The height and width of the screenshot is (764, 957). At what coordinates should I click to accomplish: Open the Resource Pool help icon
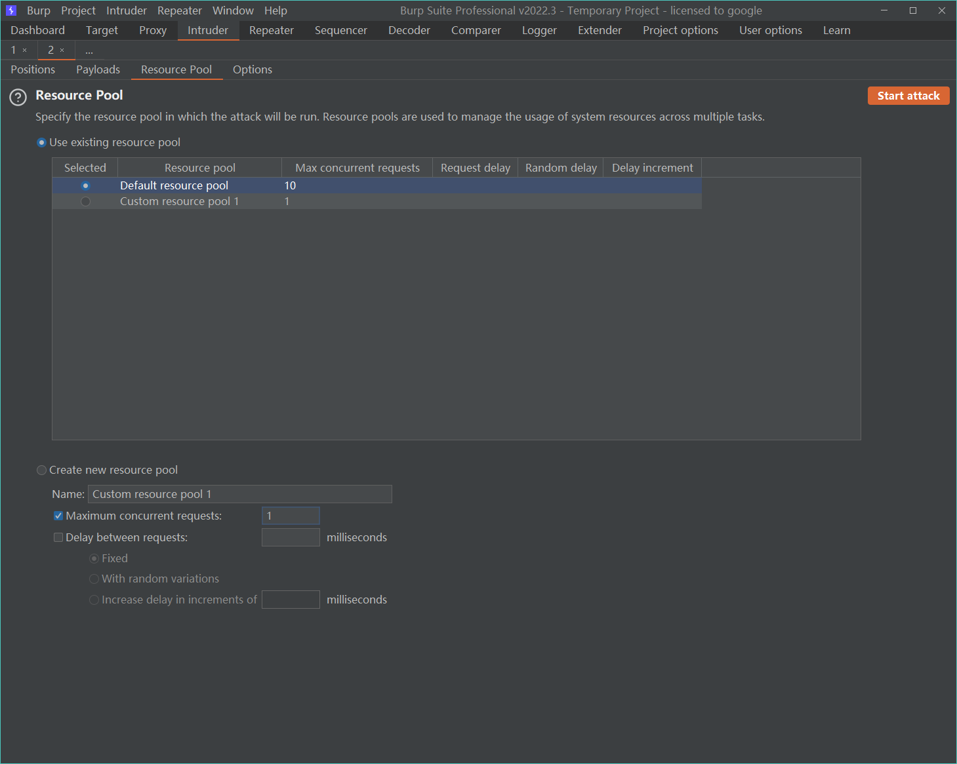pyautogui.click(x=18, y=97)
